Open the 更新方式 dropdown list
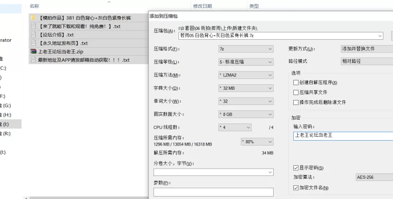This screenshot has width=393, height=199. (x=366, y=49)
